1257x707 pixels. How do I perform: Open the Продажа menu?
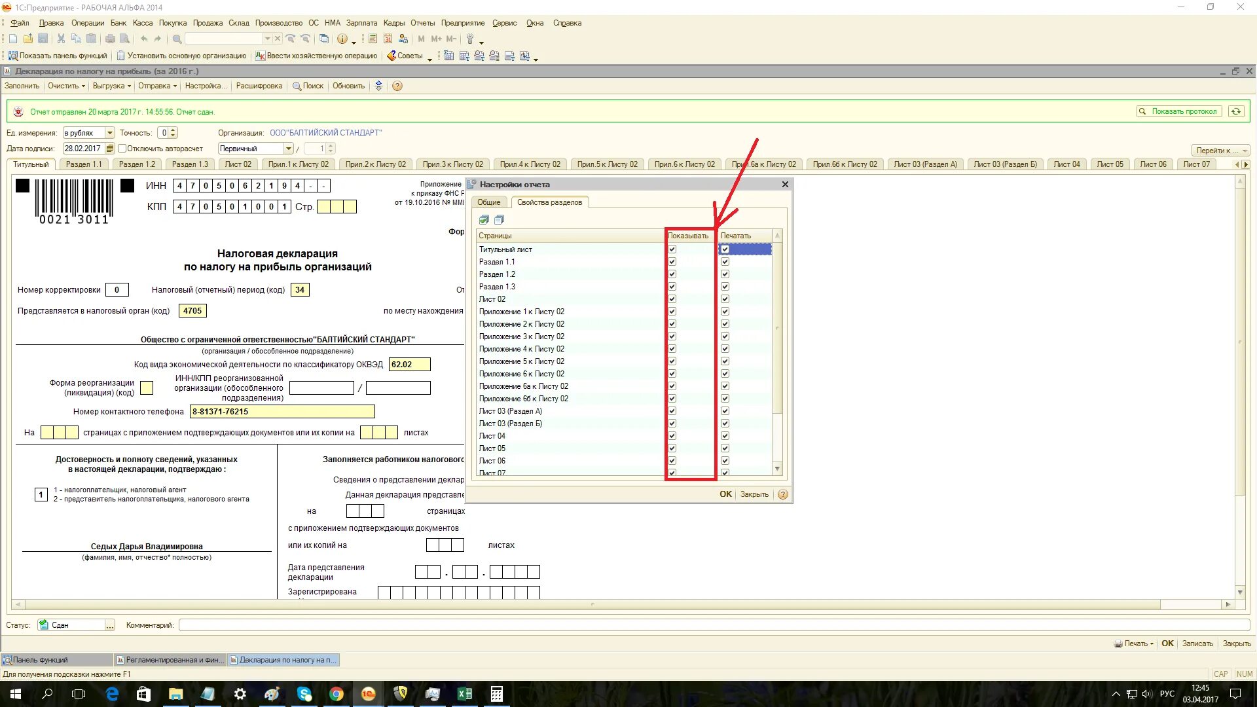(x=208, y=23)
